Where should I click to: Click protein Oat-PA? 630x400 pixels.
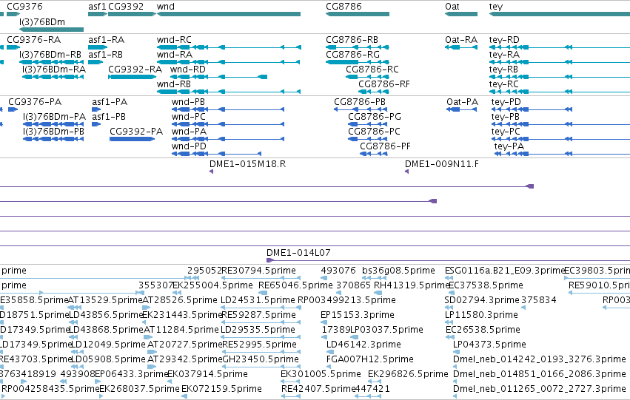tap(463, 102)
